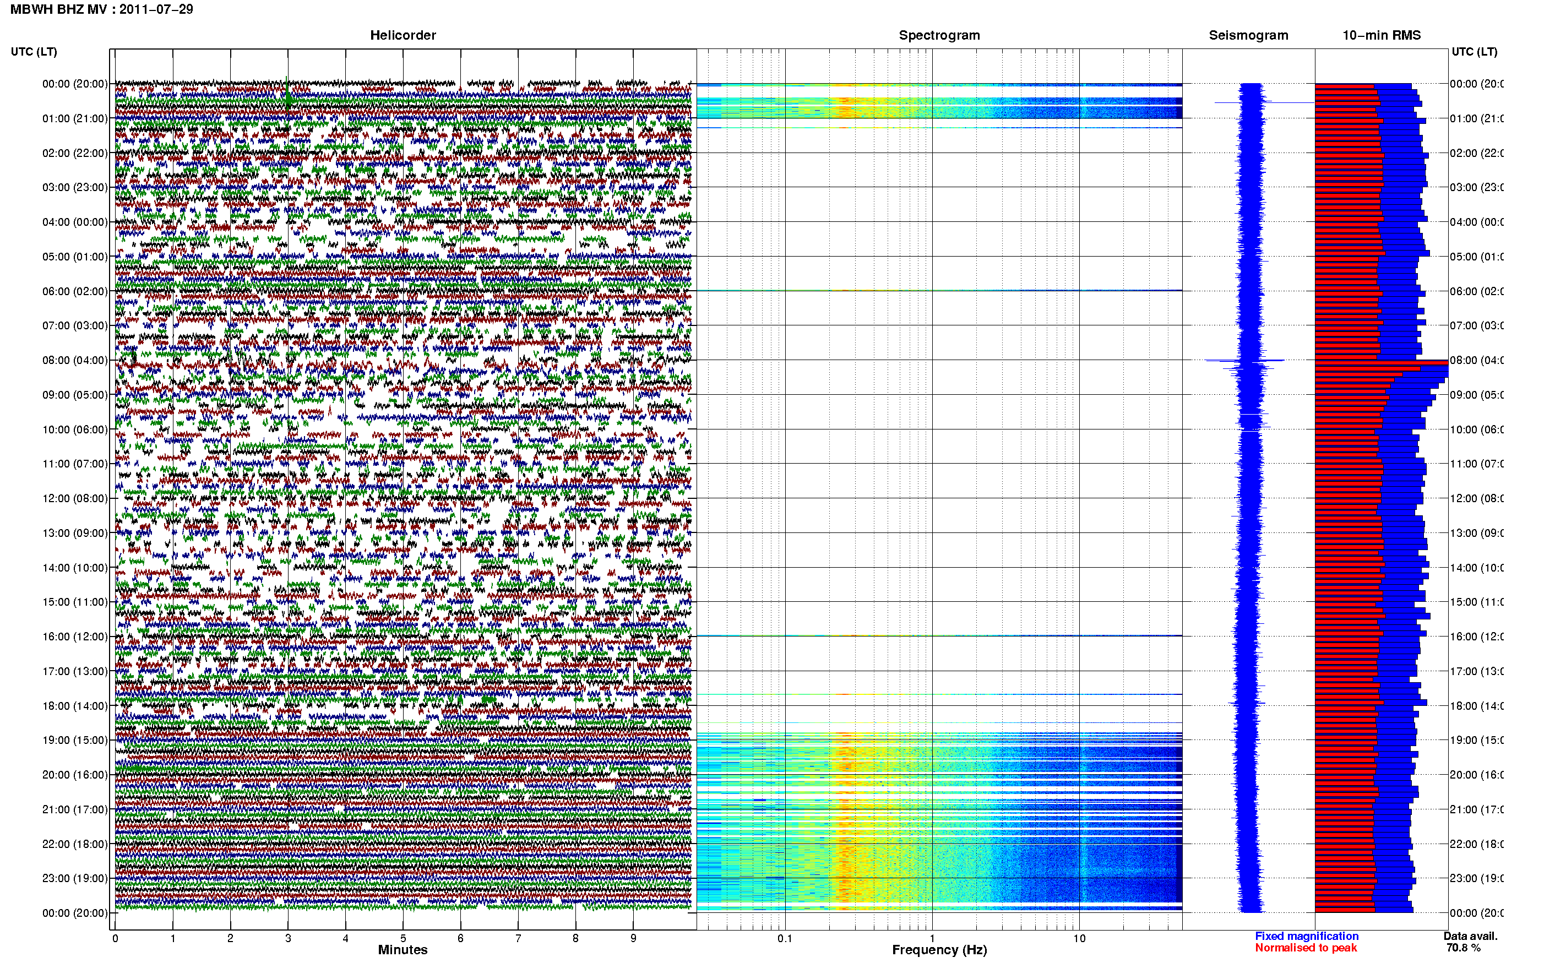The image size is (1566, 979).
Task: Click the "12:00 (08:00)" helicorder time label
Action: pos(75,498)
